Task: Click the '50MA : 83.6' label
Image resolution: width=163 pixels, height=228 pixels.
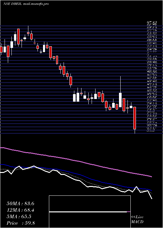Action: click(20, 204)
